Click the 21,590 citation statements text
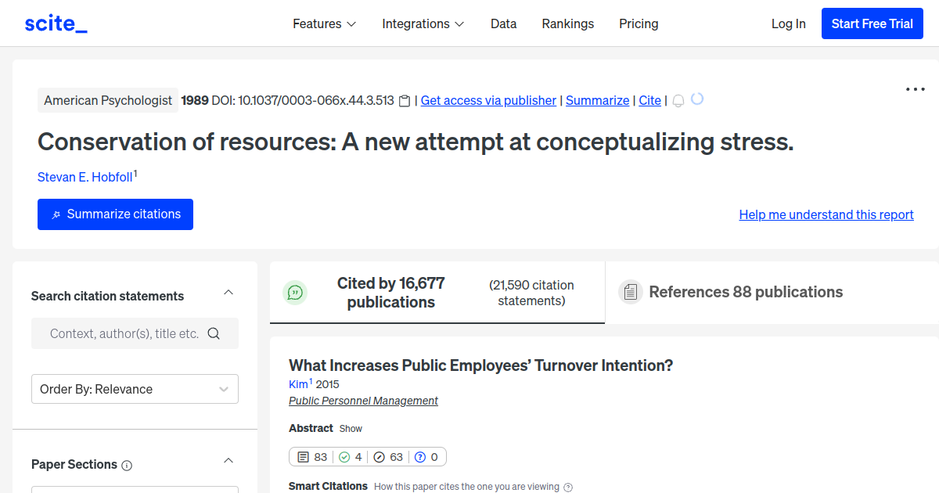 pyautogui.click(x=531, y=293)
